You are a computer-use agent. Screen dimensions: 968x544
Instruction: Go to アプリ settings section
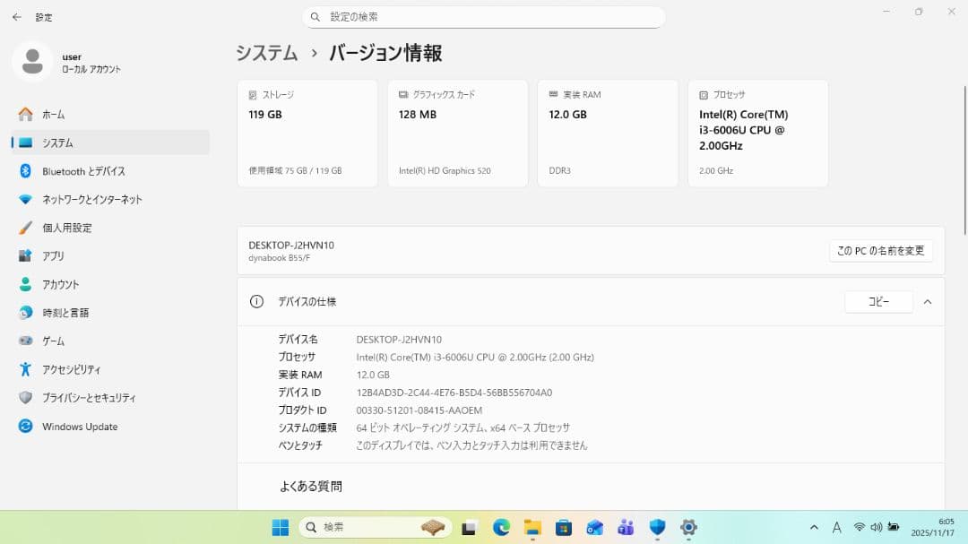[x=53, y=256]
